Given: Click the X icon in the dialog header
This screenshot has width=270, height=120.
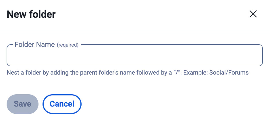Looking at the screenshot, I should (253, 14).
